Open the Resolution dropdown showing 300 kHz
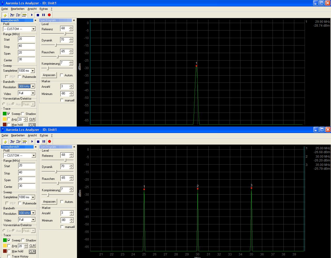The width and height of the screenshot is (331, 258). (x=33, y=86)
